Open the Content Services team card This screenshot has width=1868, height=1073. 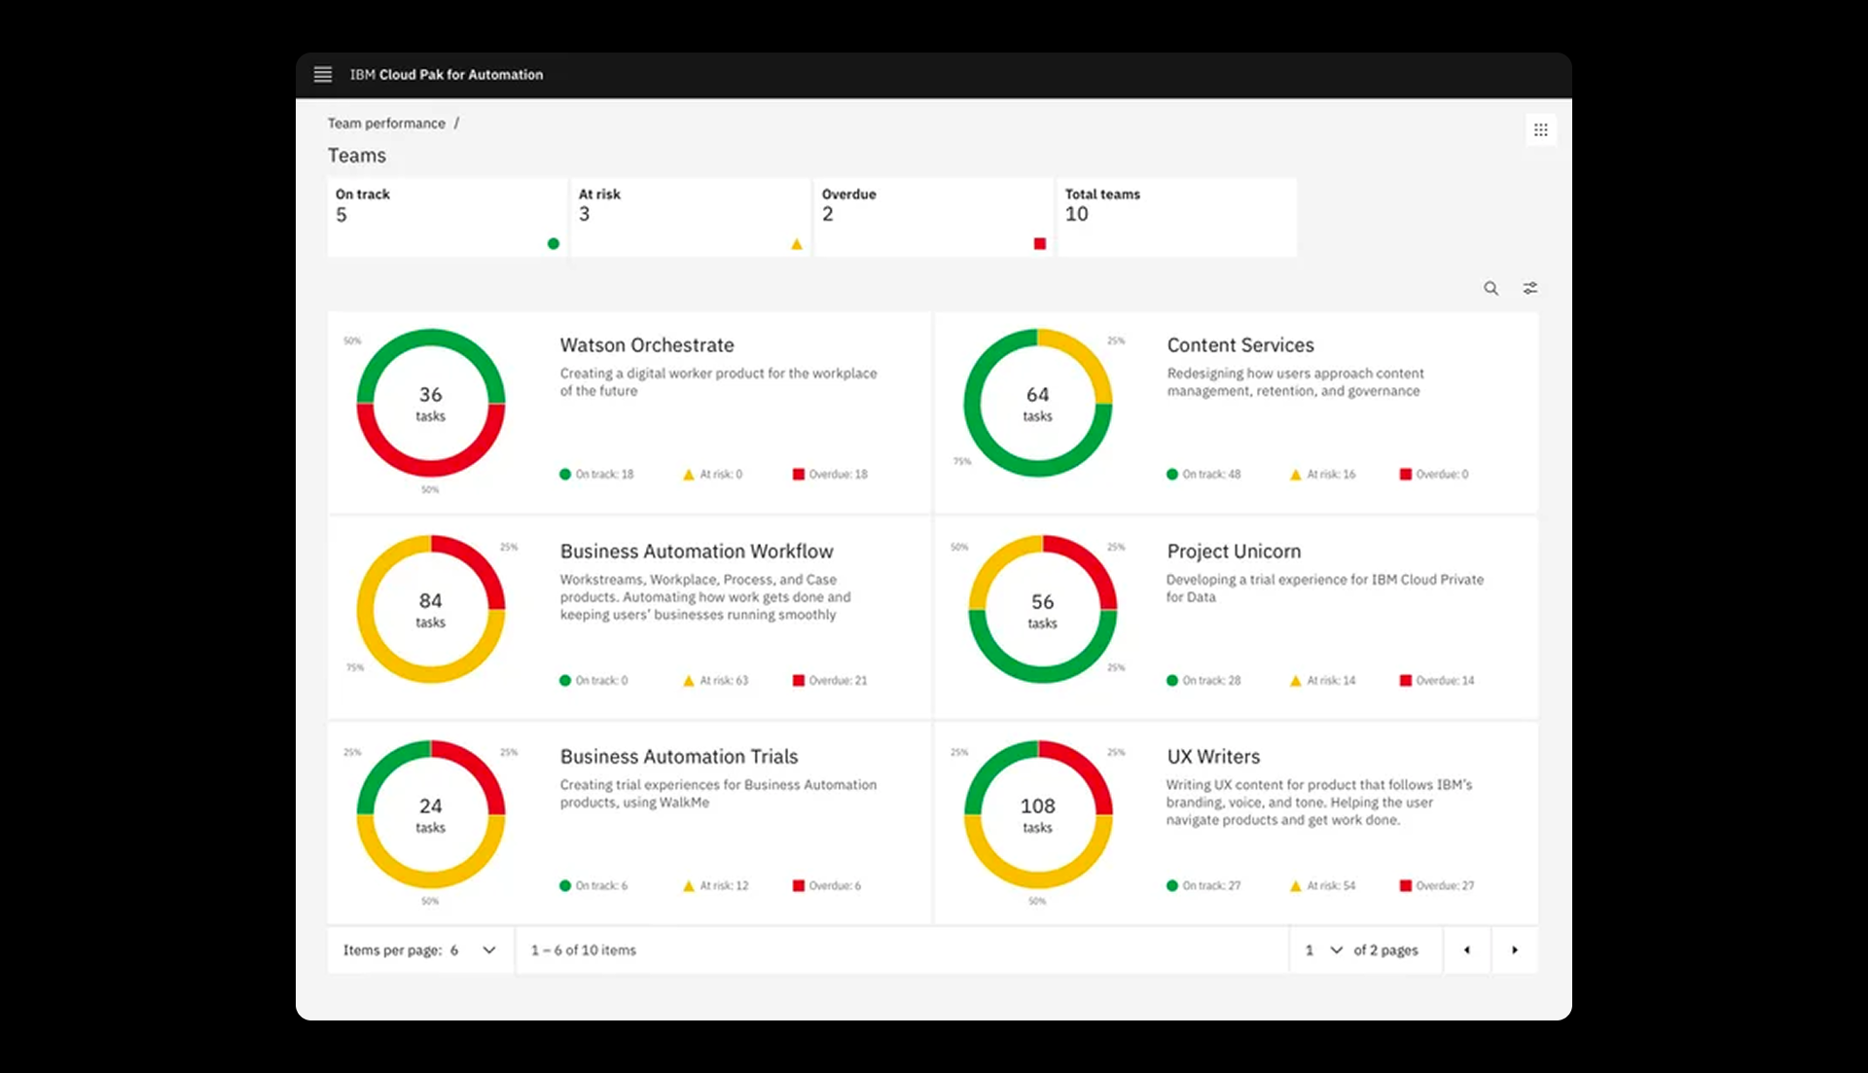[1237, 412]
